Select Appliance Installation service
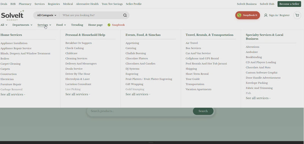The image size is (304, 144). tap(14, 43)
